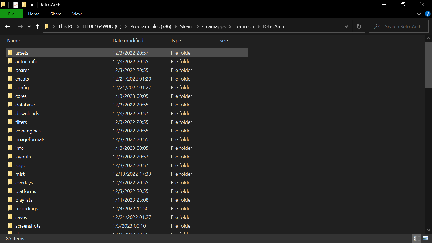The image size is (432, 243).
Task: Open the File menu tab
Action: pyautogui.click(x=11, y=14)
